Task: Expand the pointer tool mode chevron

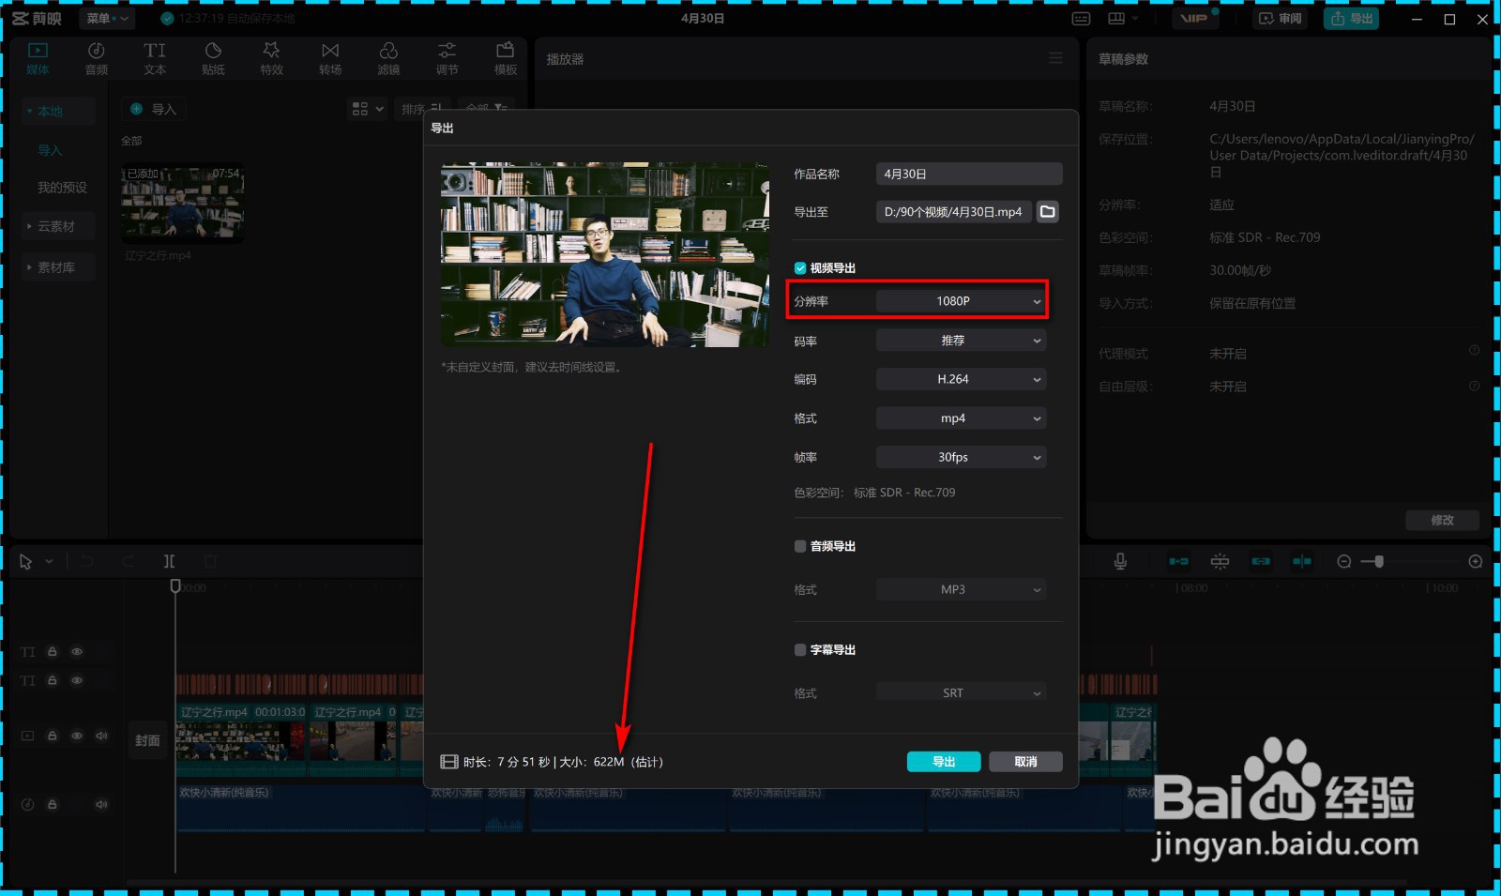Action: pyautogui.click(x=49, y=561)
